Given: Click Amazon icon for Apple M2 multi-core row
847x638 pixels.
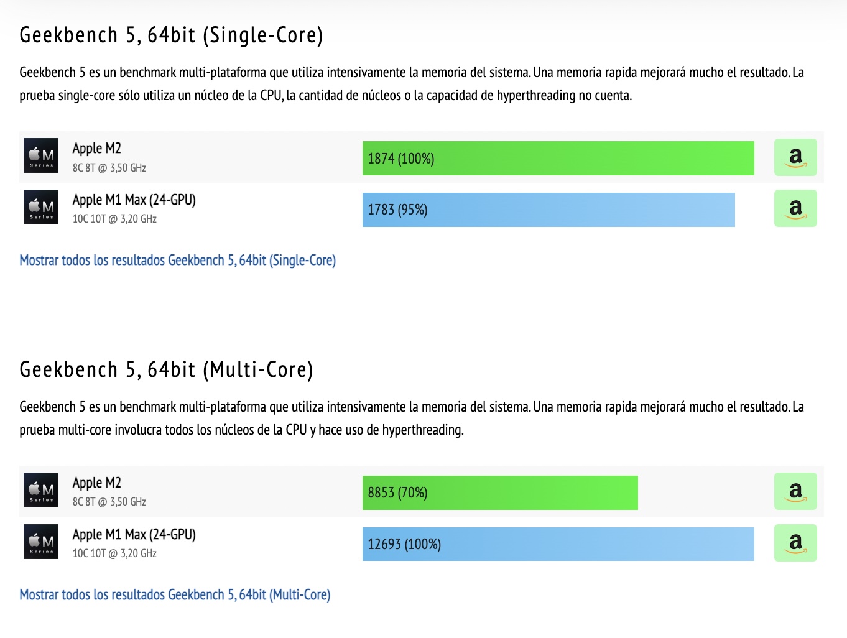Looking at the screenshot, I should click(x=795, y=492).
